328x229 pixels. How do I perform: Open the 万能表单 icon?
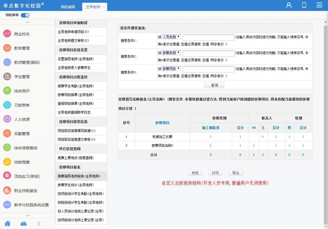point(7,105)
